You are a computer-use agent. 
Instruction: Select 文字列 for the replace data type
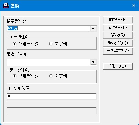coord(51,76)
